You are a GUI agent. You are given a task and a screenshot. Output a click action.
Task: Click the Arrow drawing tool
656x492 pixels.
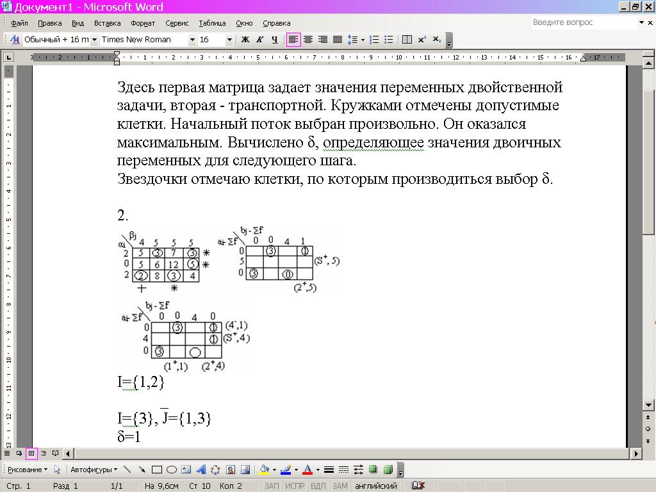pos(142,470)
